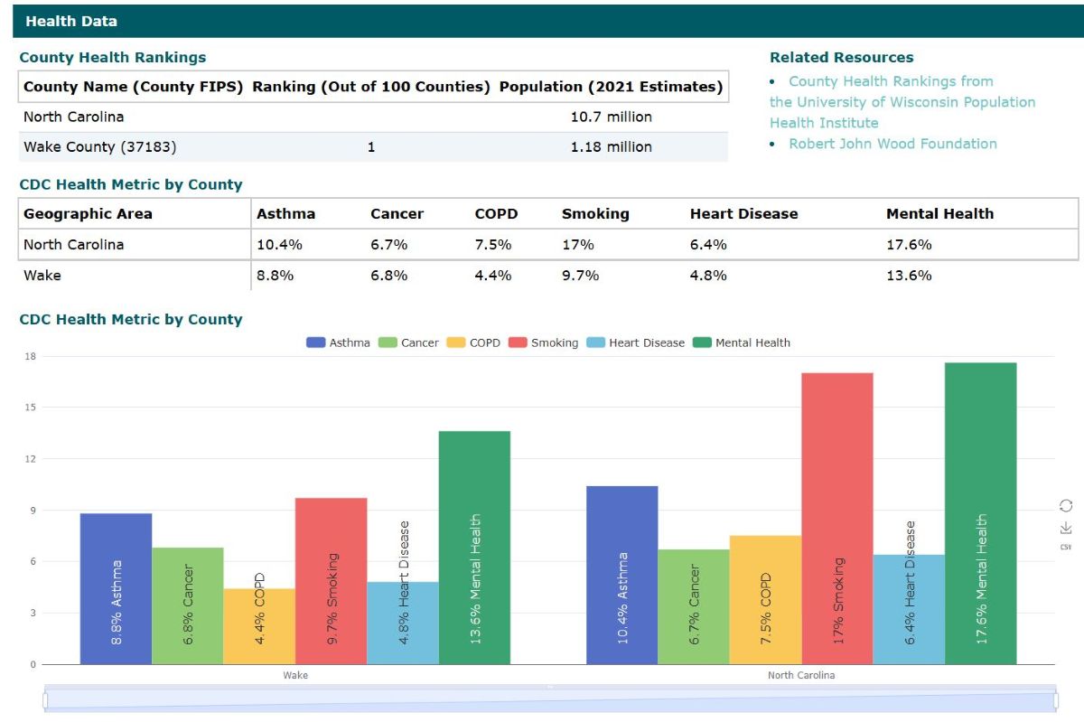
Task: Click the restore chart refresh icon
Action: 1065,505
